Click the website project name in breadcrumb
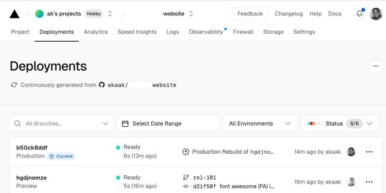This screenshot has width=386, height=193. (x=173, y=14)
